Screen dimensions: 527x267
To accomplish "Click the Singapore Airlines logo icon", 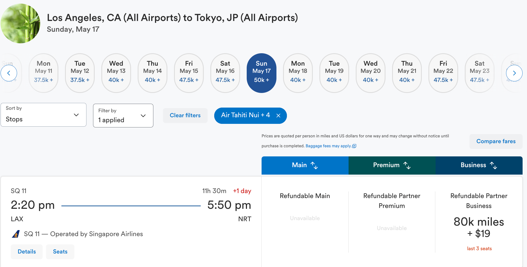I will [x=16, y=234].
